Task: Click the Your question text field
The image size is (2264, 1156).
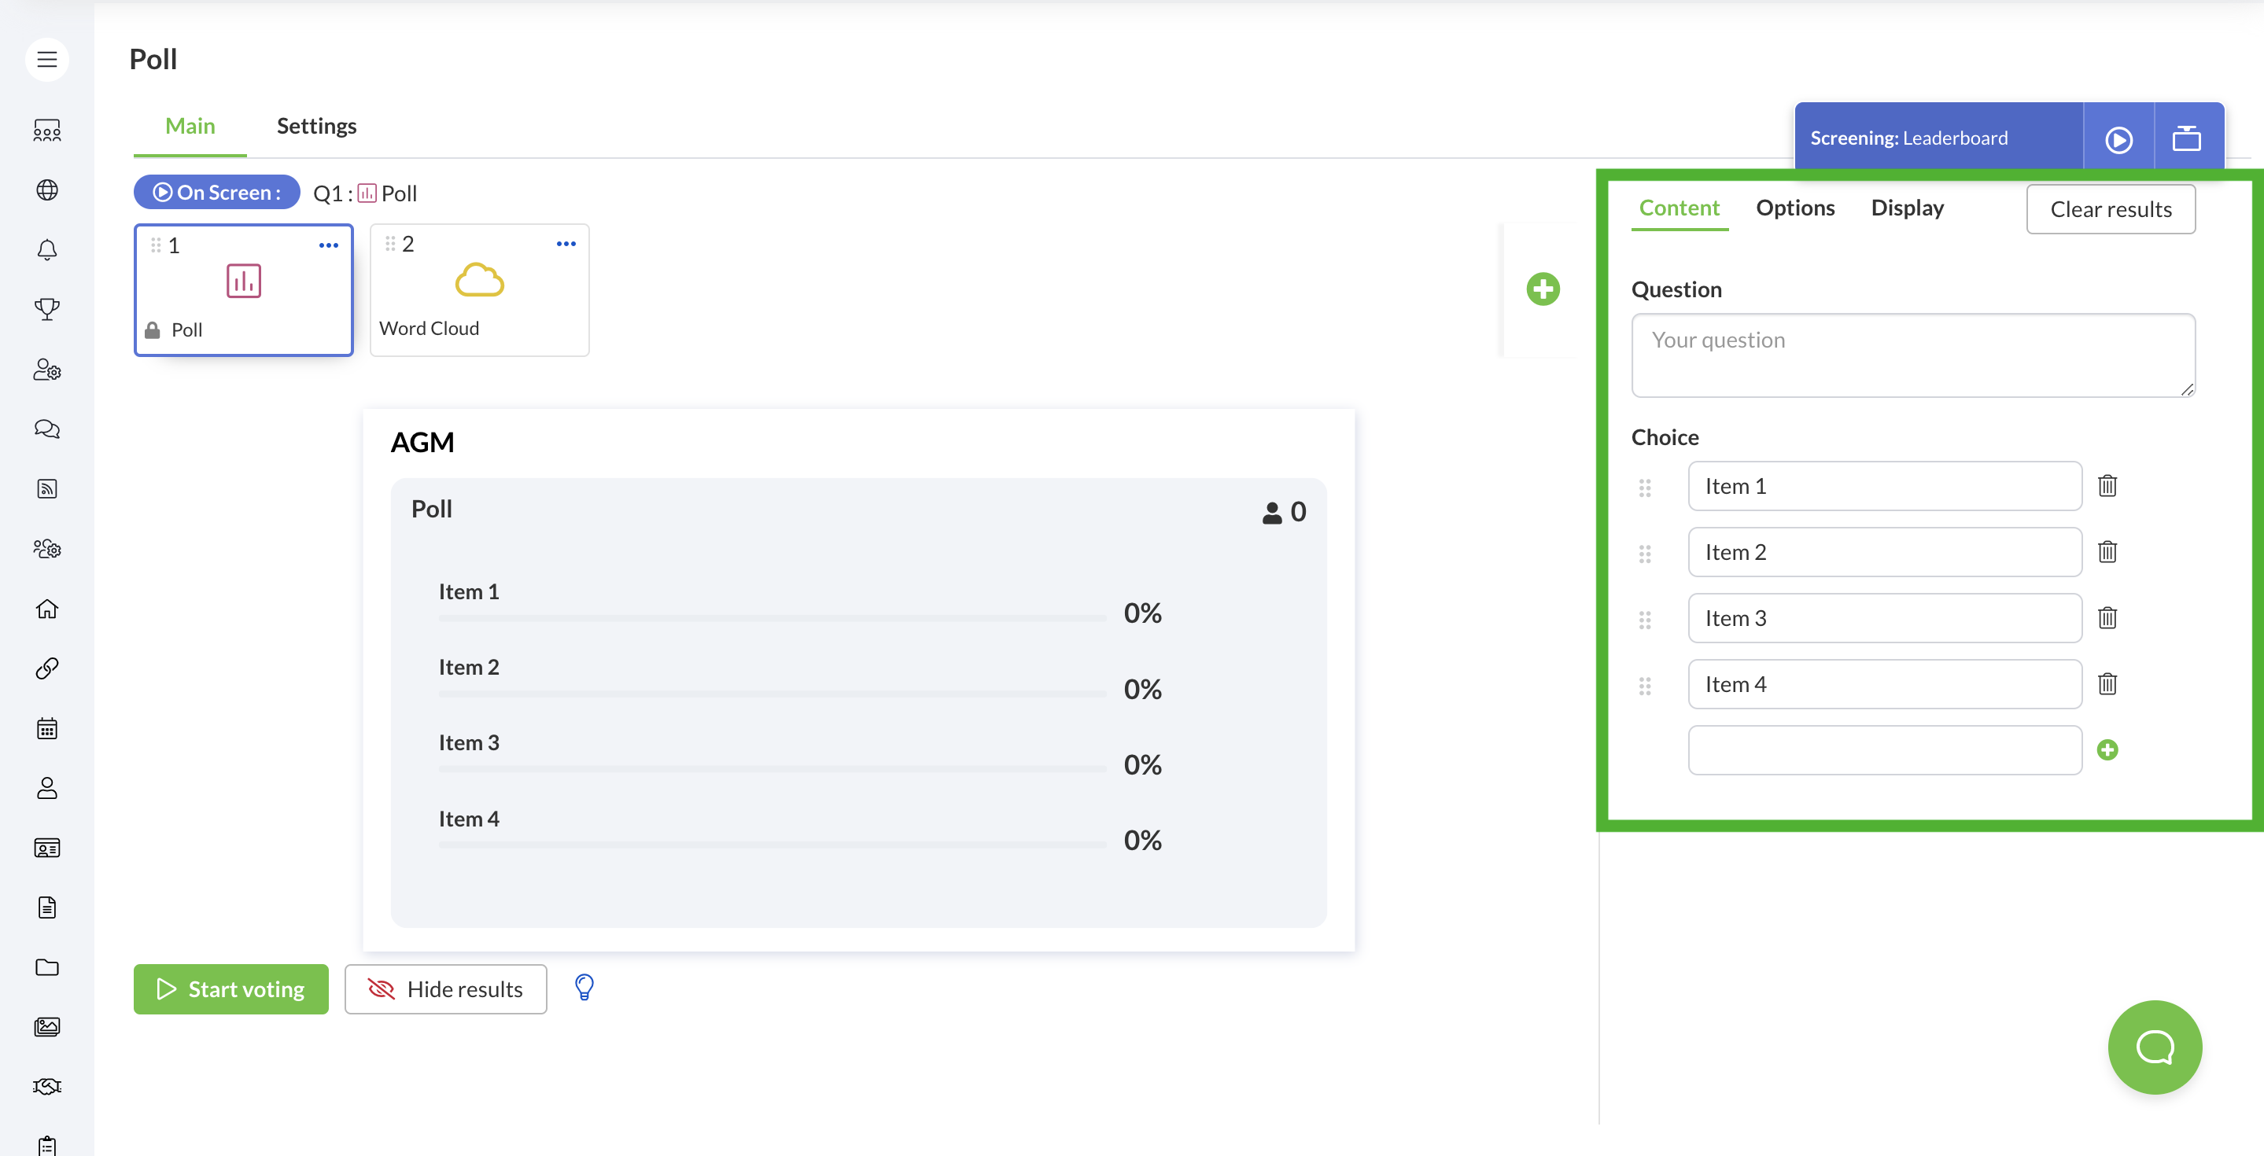Action: coord(1912,355)
